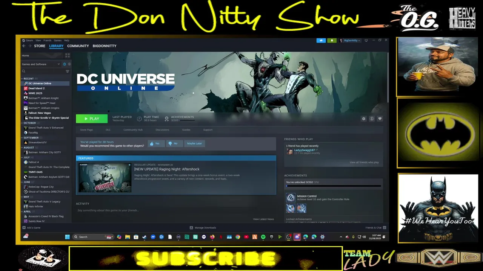The width and height of the screenshot is (483, 271).
Task: Open the View menu
Action: (x=38, y=40)
